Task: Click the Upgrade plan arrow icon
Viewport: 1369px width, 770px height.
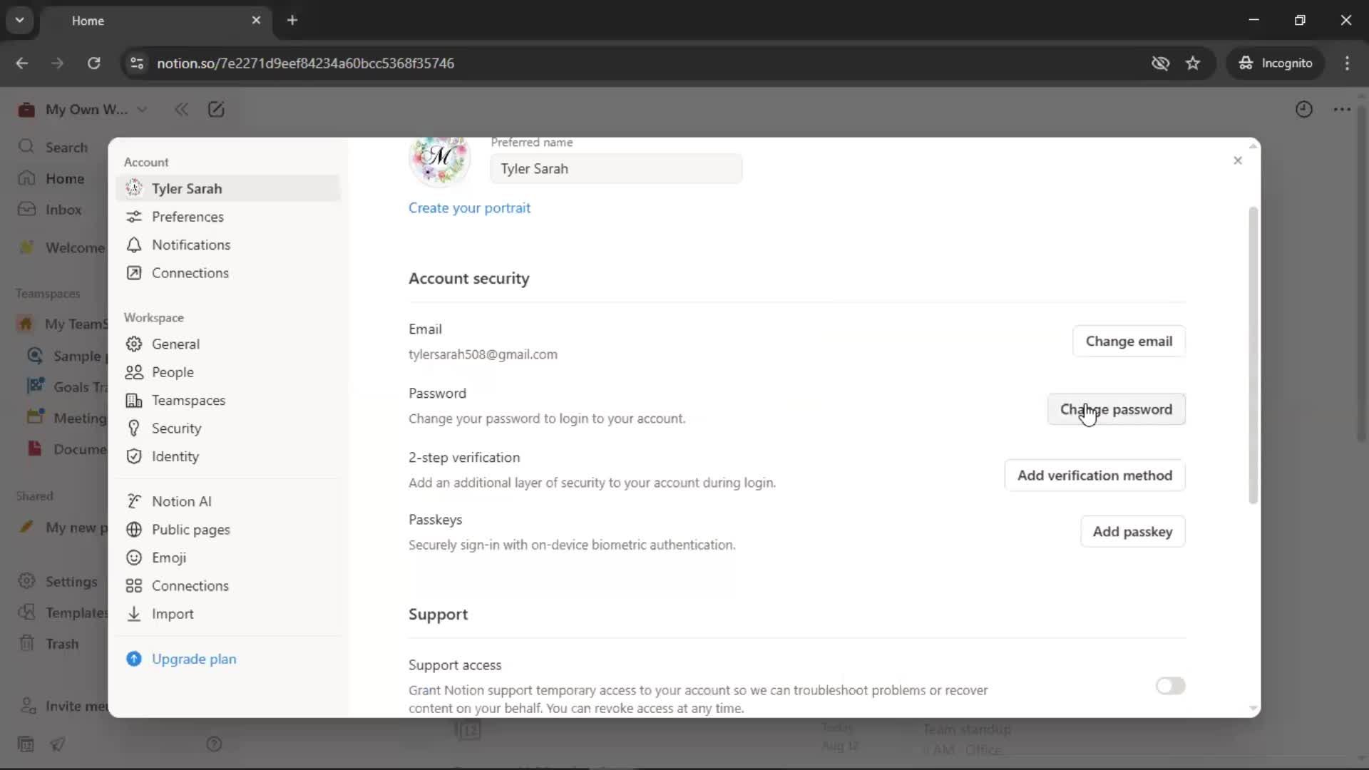Action: [x=134, y=659]
